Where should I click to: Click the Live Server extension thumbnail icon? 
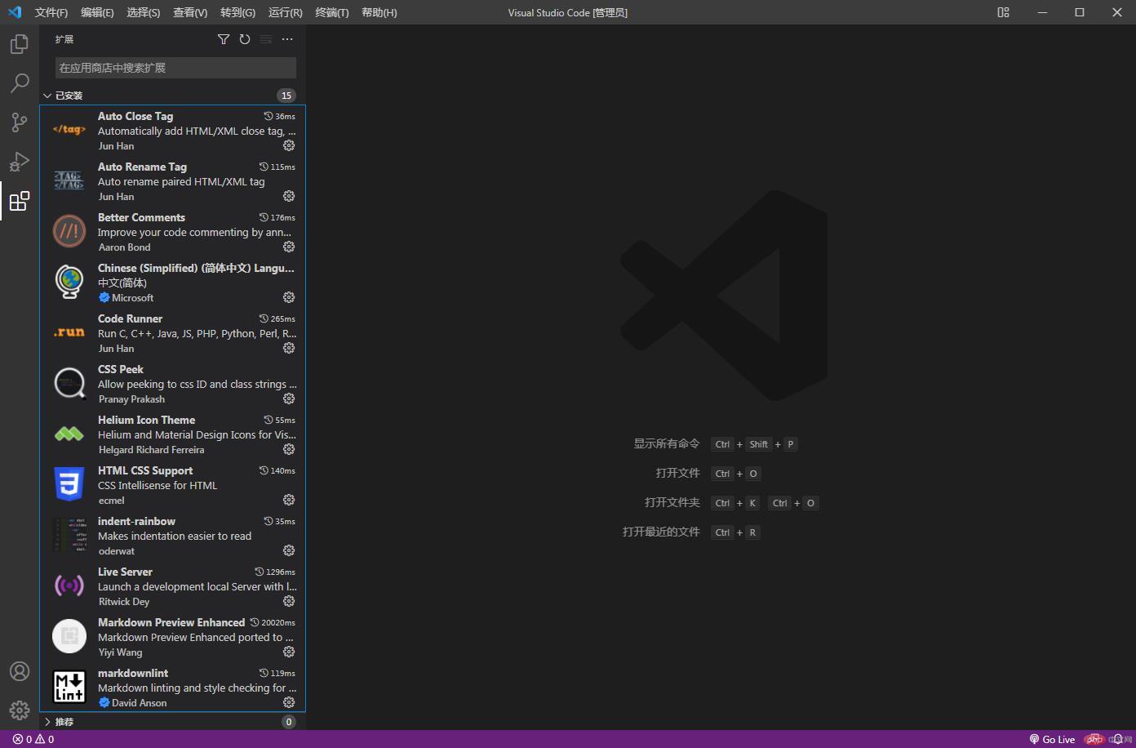[69, 585]
